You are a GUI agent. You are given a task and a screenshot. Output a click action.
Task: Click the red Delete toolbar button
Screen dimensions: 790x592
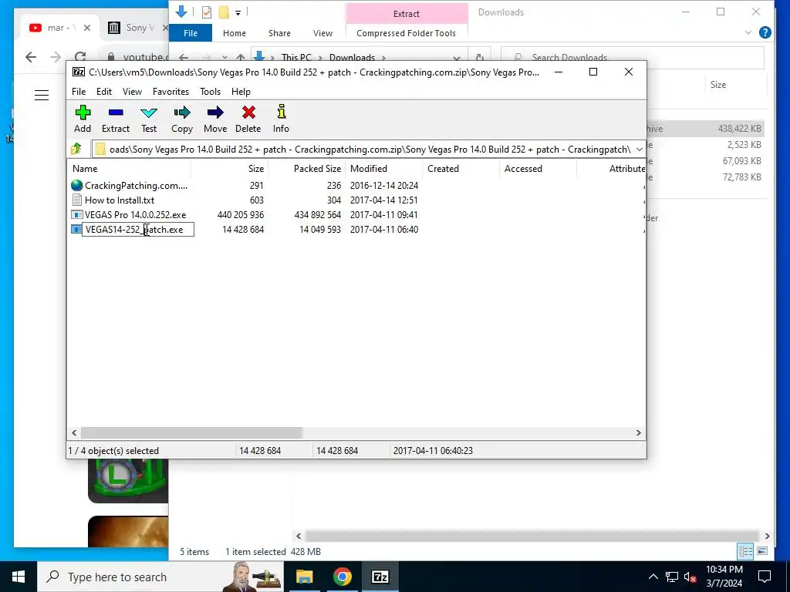tap(248, 119)
